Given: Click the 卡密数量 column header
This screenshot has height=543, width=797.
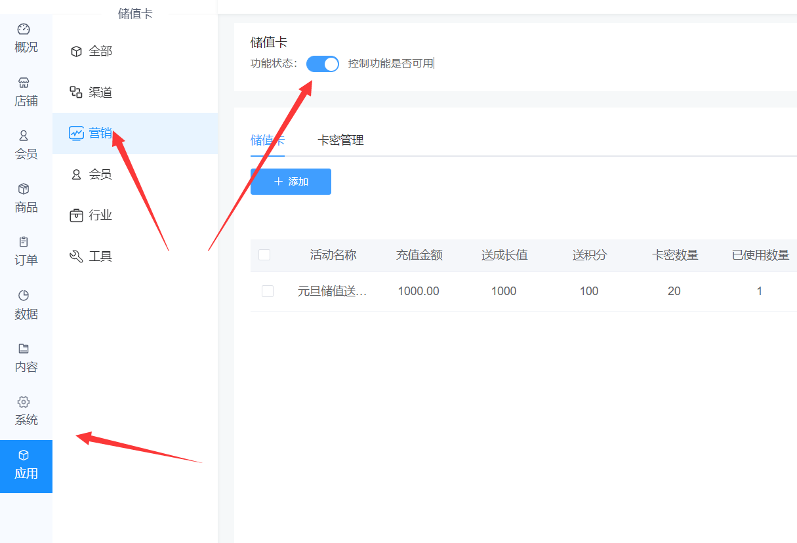Looking at the screenshot, I should (675, 255).
